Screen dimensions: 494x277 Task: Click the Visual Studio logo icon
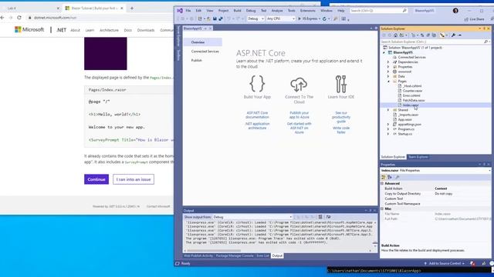click(180, 11)
